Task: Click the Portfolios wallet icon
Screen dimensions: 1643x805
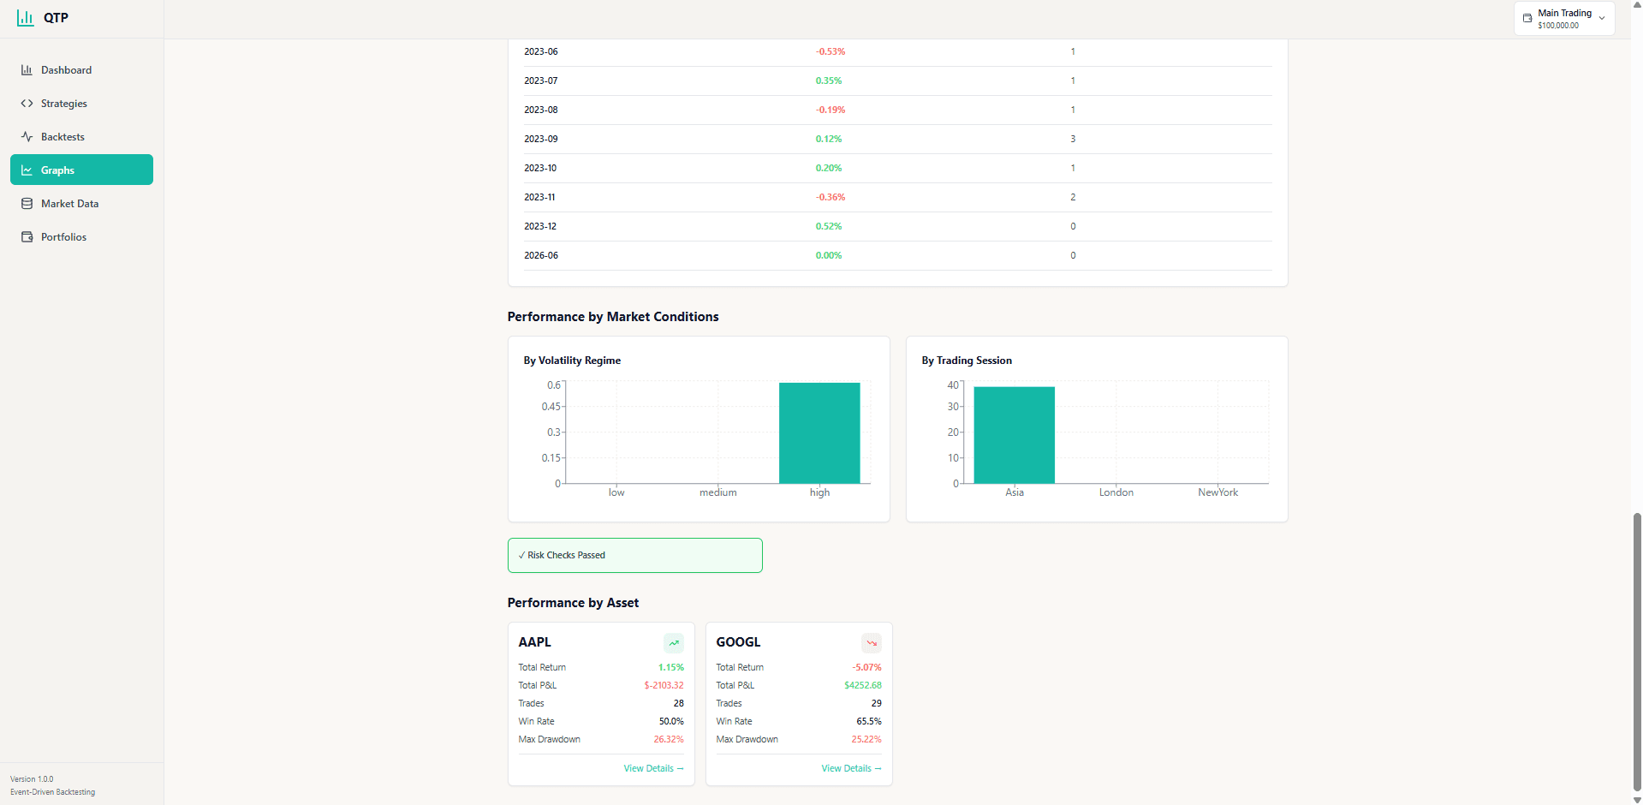Action: click(27, 237)
